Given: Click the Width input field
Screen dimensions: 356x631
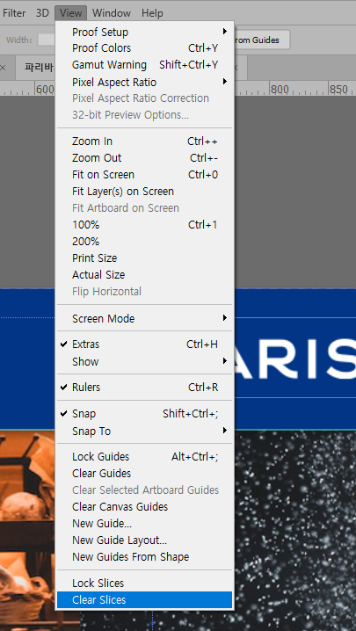Looking at the screenshot, I should coord(46,40).
